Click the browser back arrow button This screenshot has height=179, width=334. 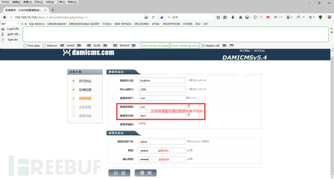[x=5, y=17]
